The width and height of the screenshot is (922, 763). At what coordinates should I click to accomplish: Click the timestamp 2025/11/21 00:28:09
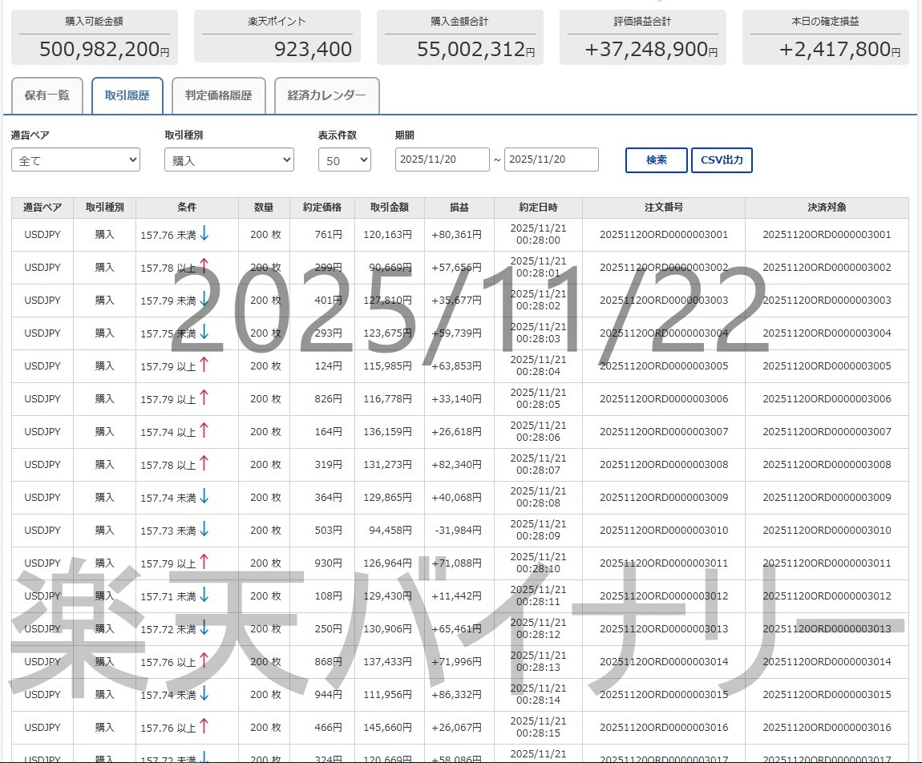(x=538, y=530)
